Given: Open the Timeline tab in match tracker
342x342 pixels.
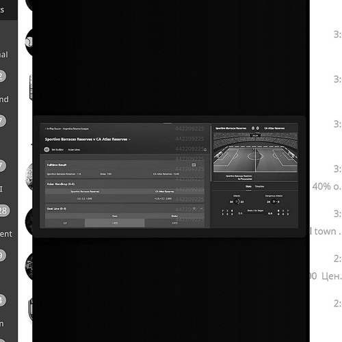Looking at the screenshot, I should (259, 187).
